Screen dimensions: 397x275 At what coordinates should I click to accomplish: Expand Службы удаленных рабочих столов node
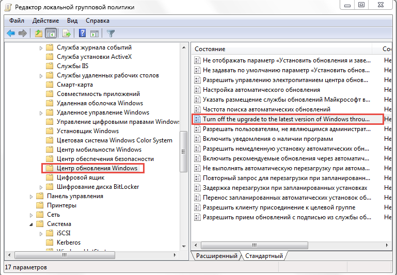pos(41,76)
